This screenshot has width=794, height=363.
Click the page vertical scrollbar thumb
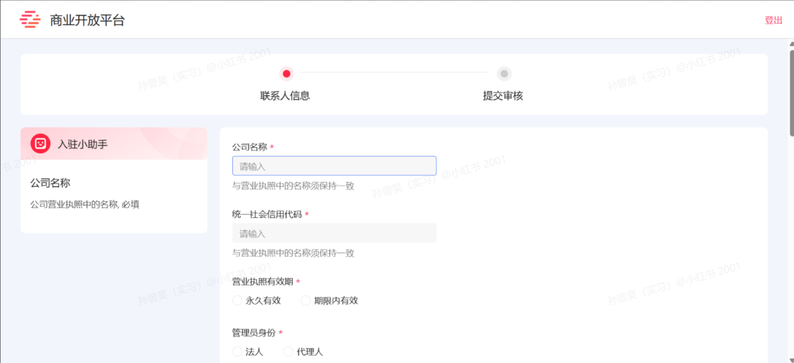pos(791,93)
